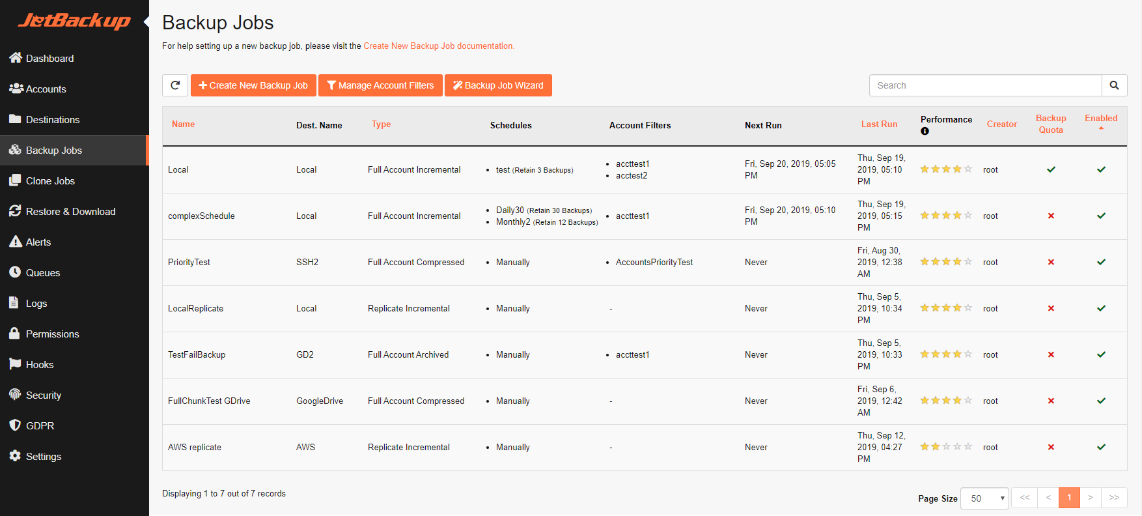Collapse the sidebar using the arrow
This screenshot has height=516, width=1142.
click(146, 21)
